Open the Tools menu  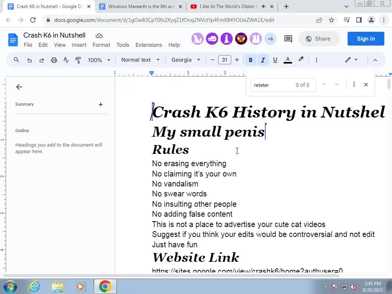point(123,45)
